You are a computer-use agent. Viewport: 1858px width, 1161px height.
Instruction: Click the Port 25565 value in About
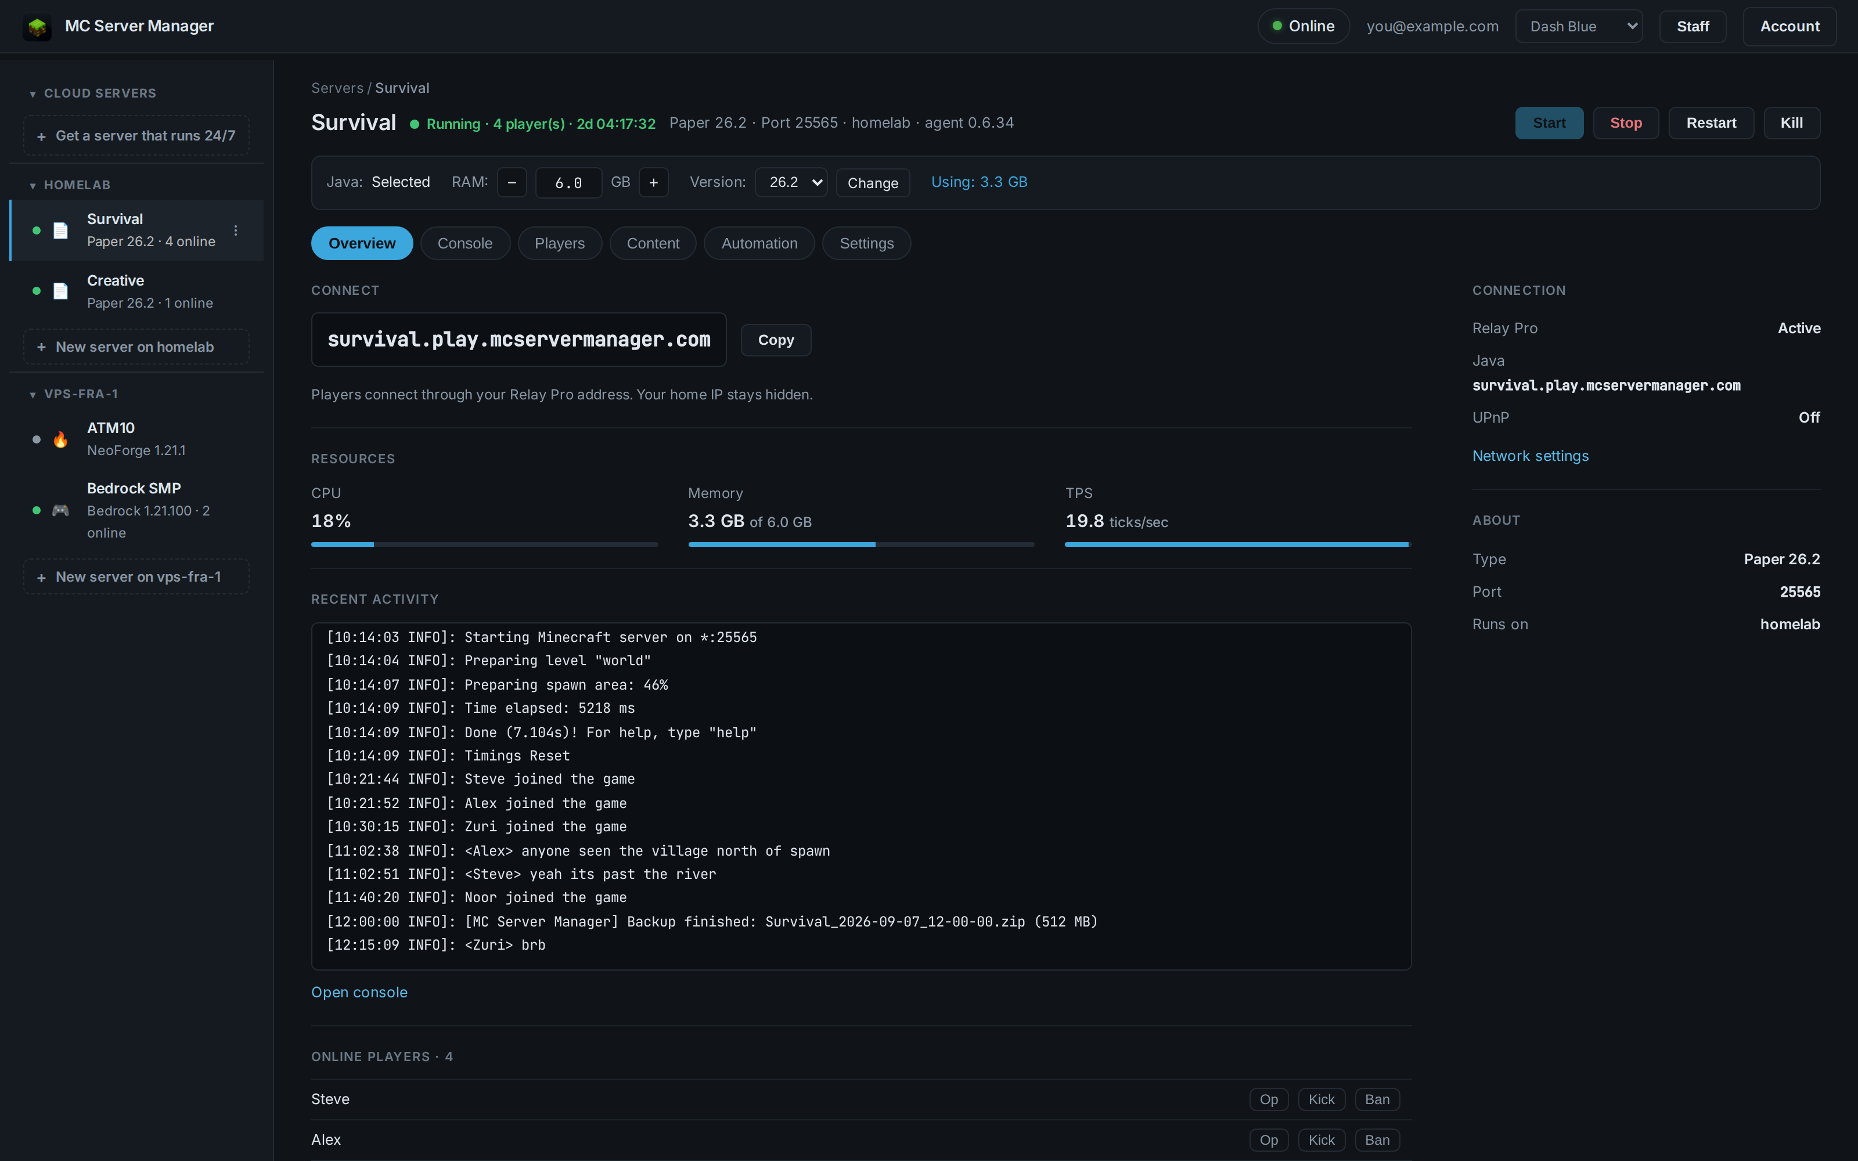point(1800,592)
